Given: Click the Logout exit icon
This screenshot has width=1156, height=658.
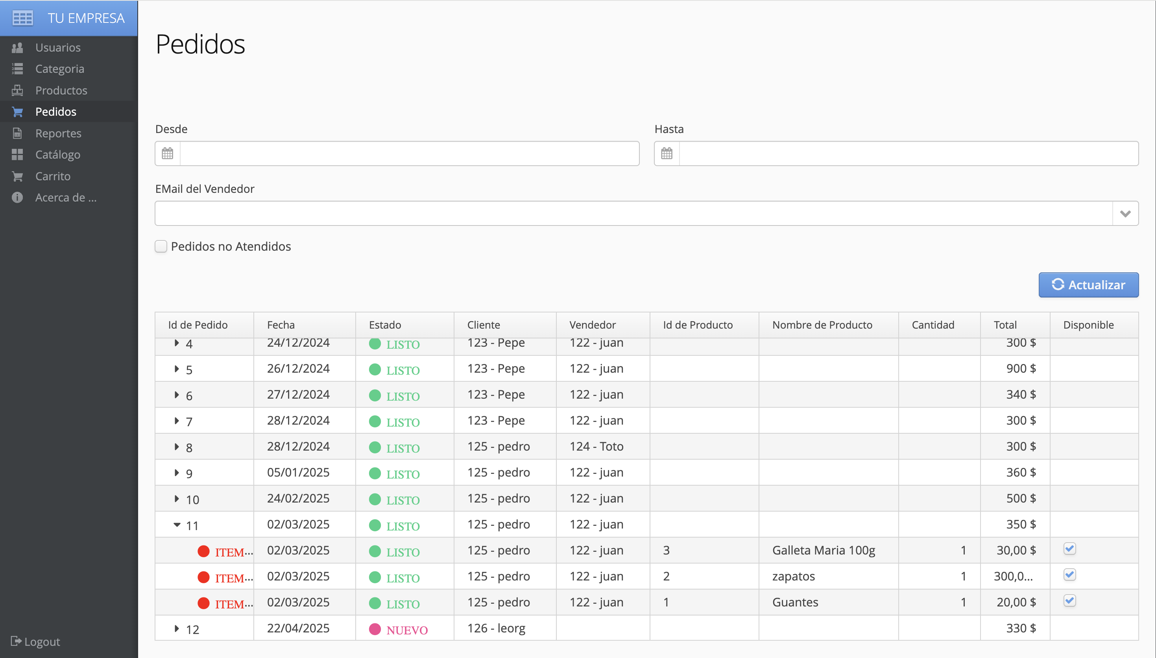Looking at the screenshot, I should tap(16, 641).
